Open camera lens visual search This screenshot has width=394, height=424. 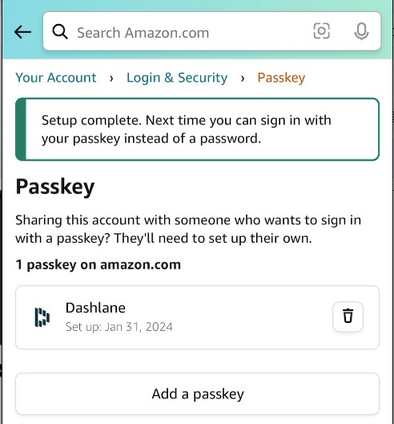pyautogui.click(x=321, y=30)
